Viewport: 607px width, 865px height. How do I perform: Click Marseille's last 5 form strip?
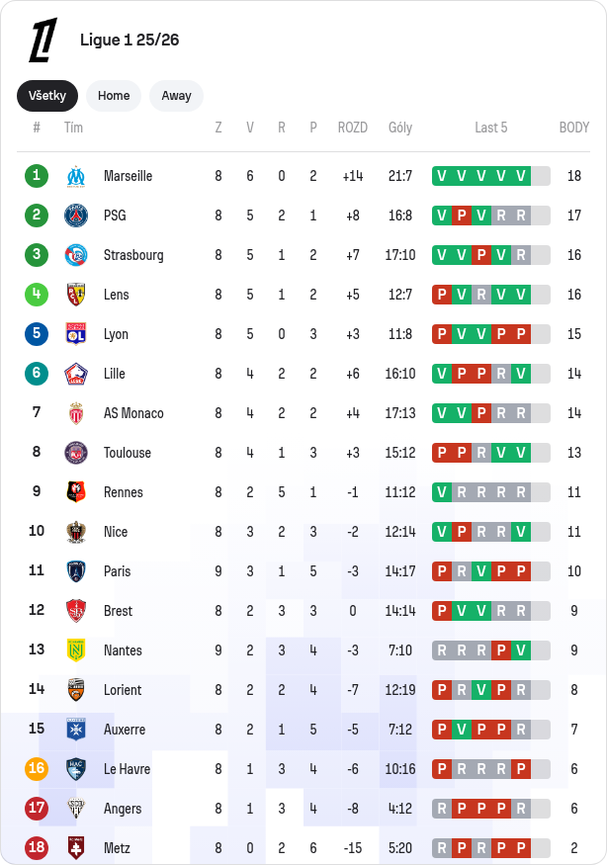coord(490,176)
